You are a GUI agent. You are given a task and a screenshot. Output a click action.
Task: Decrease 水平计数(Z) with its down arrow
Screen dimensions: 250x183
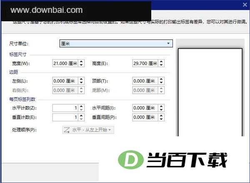click(x=81, y=110)
